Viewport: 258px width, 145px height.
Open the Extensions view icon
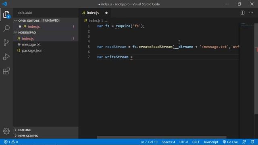[6, 71]
